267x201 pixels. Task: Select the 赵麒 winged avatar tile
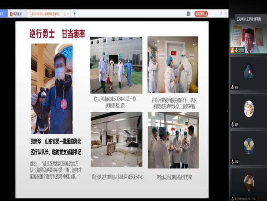pyautogui.click(x=248, y=145)
